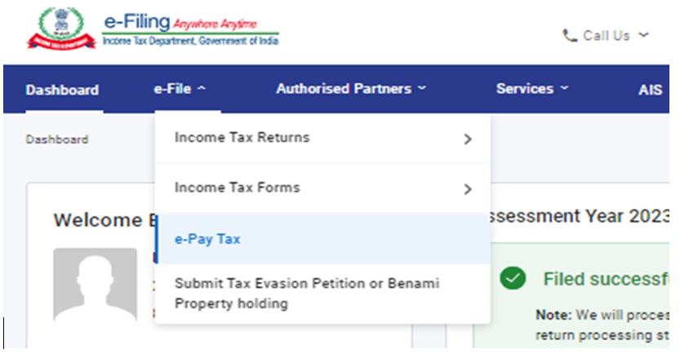Select Income Tax Returns menu entry

242,138
